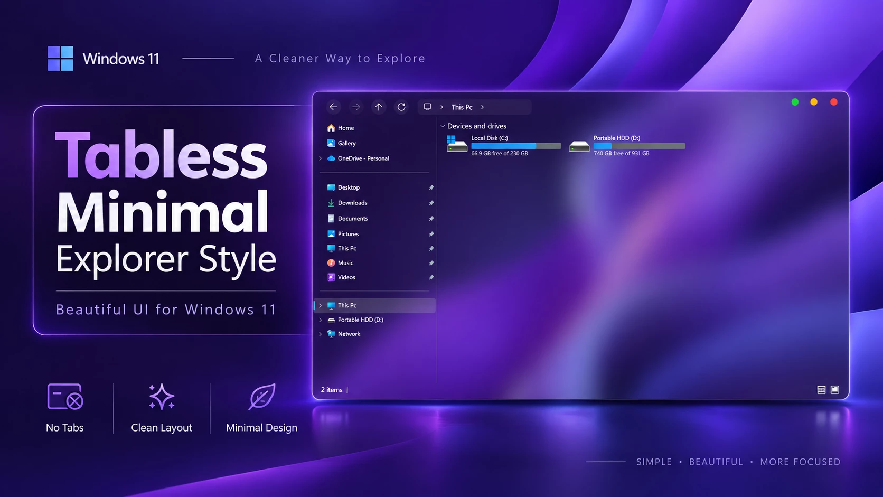Click the Music folder icon
883x497 pixels.
pyautogui.click(x=331, y=262)
